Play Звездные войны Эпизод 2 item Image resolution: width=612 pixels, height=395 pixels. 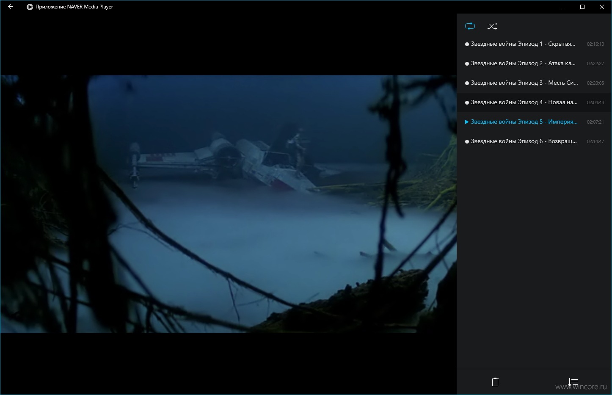pyautogui.click(x=534, y=64)
